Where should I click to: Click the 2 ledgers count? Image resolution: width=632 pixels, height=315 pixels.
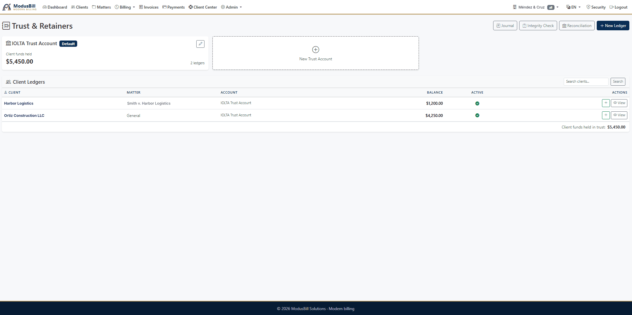point(197,63)
